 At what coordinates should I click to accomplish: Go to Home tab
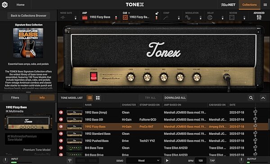point(21,5)
